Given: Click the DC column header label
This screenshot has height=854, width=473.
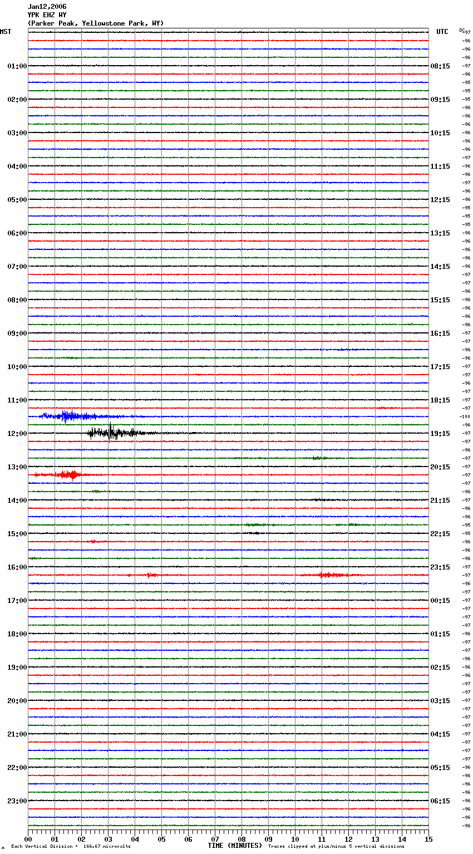Looking at the screenshot, I should click(462, 30).
